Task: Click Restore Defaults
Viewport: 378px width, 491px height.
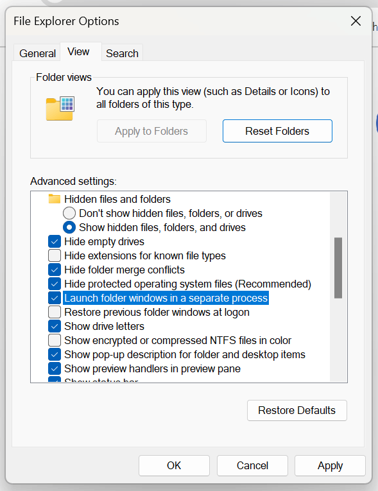Action: coord(297,410)
